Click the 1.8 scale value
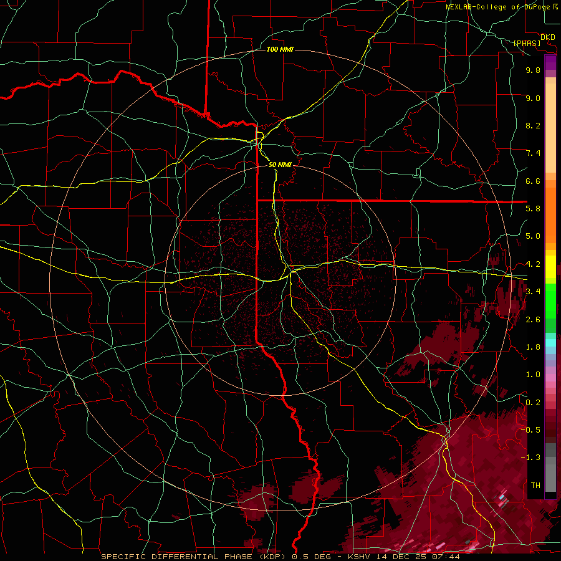 (x=533, y=347)
